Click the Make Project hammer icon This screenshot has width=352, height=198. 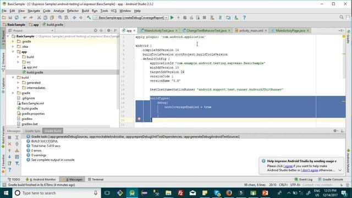[x=89, y=18]
